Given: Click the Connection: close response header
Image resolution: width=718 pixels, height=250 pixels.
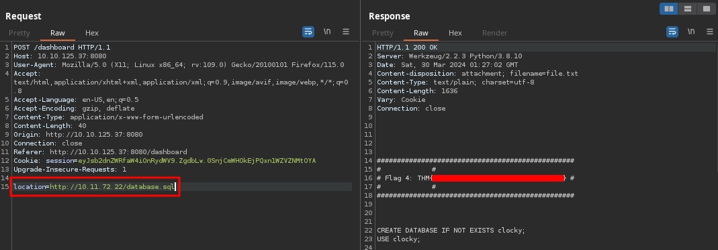Looking at the screenshot, I should click(411, 109).
